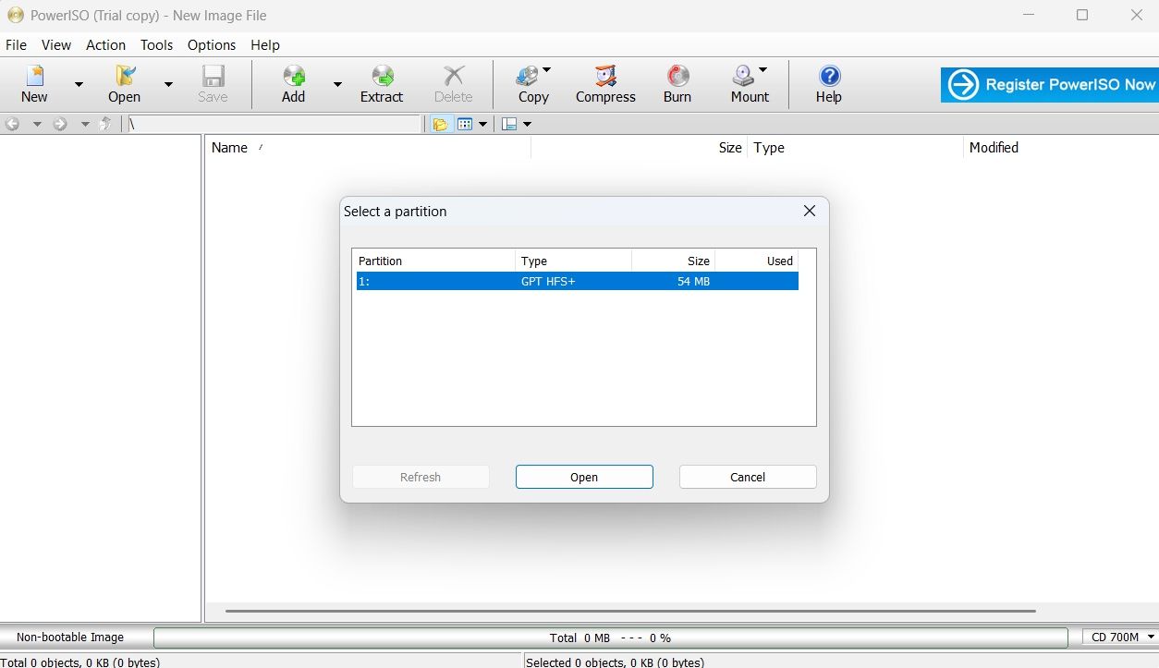Open the Tools menu
Screen dimensions: 1159x668
pos(156,44)
